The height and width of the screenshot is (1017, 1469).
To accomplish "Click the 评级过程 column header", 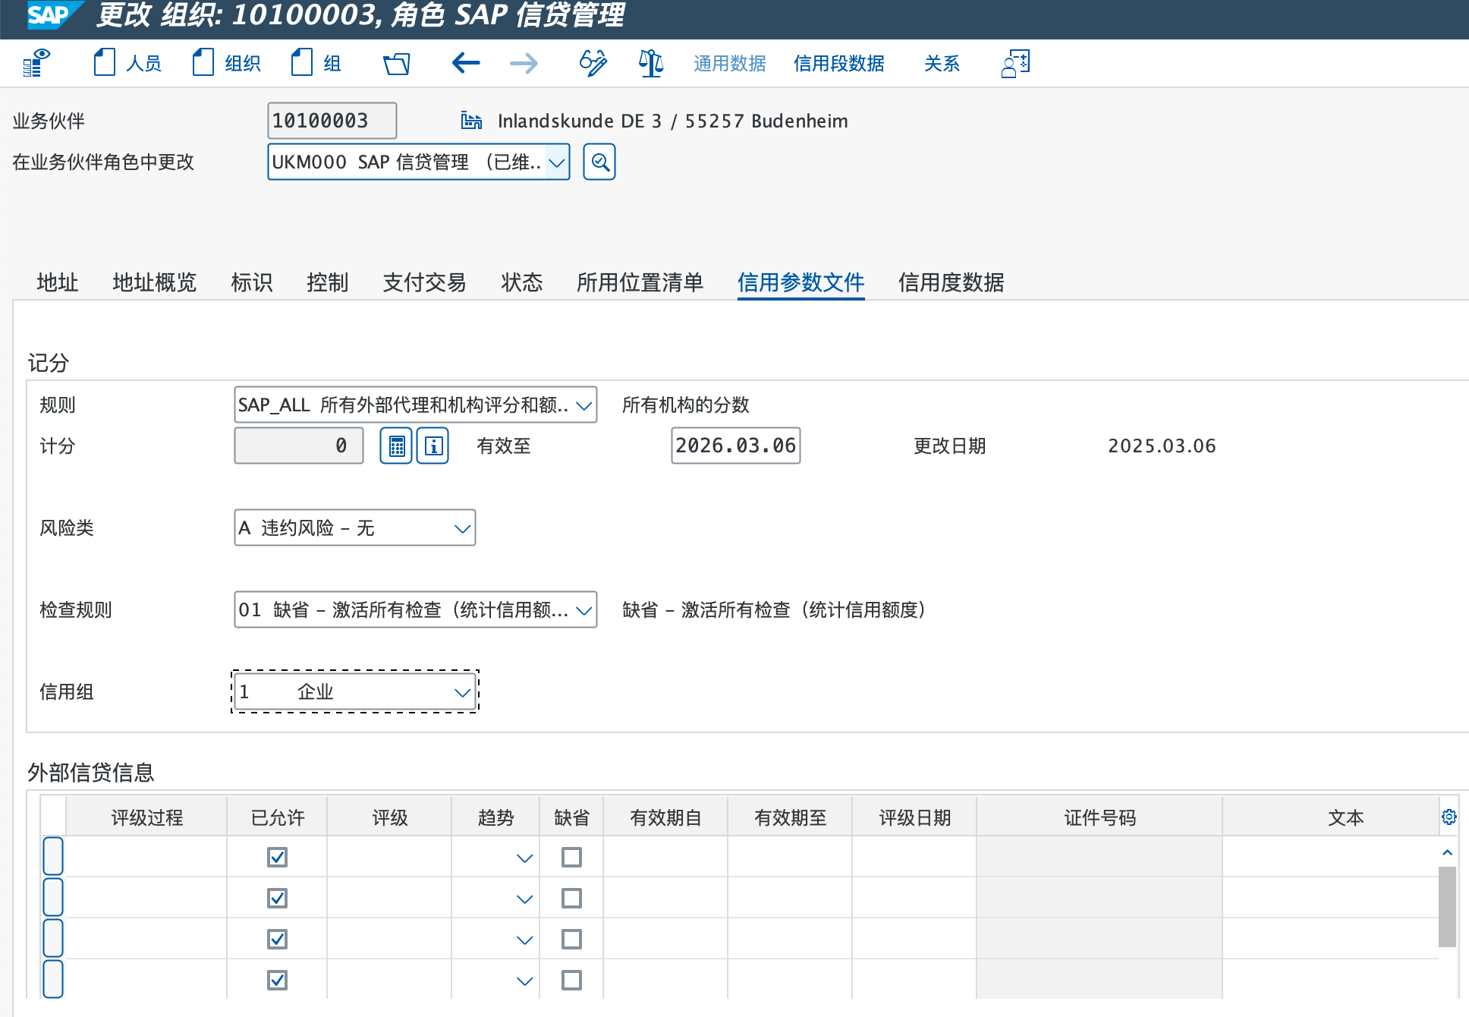I will click(147, 817).
